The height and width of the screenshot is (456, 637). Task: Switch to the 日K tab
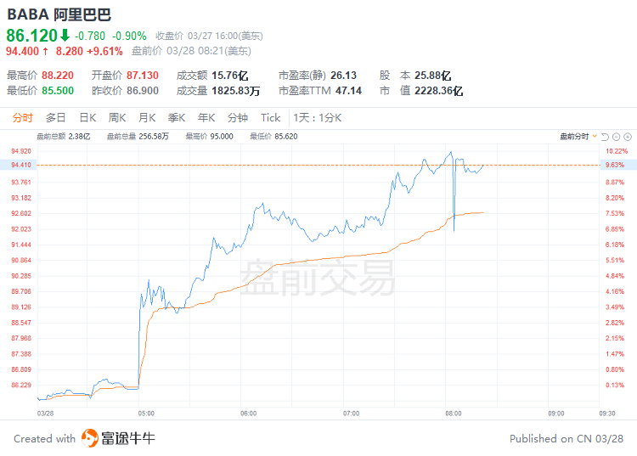click(87, 118)
